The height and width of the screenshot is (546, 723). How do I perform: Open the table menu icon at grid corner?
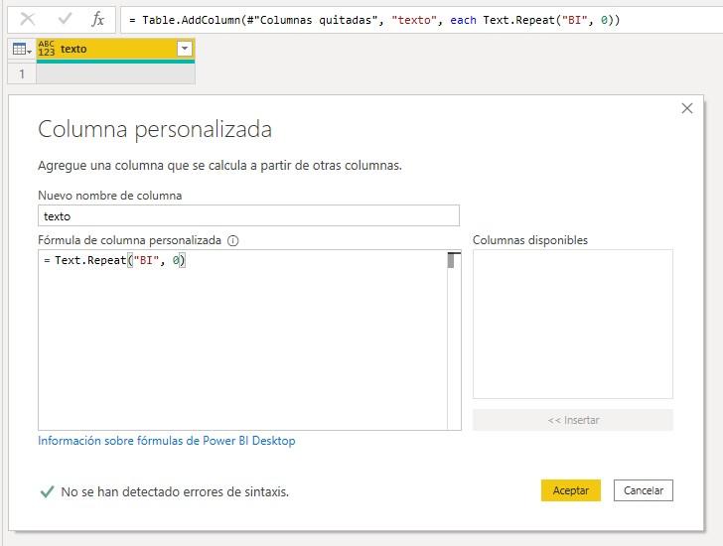click(x=21, y=49)
